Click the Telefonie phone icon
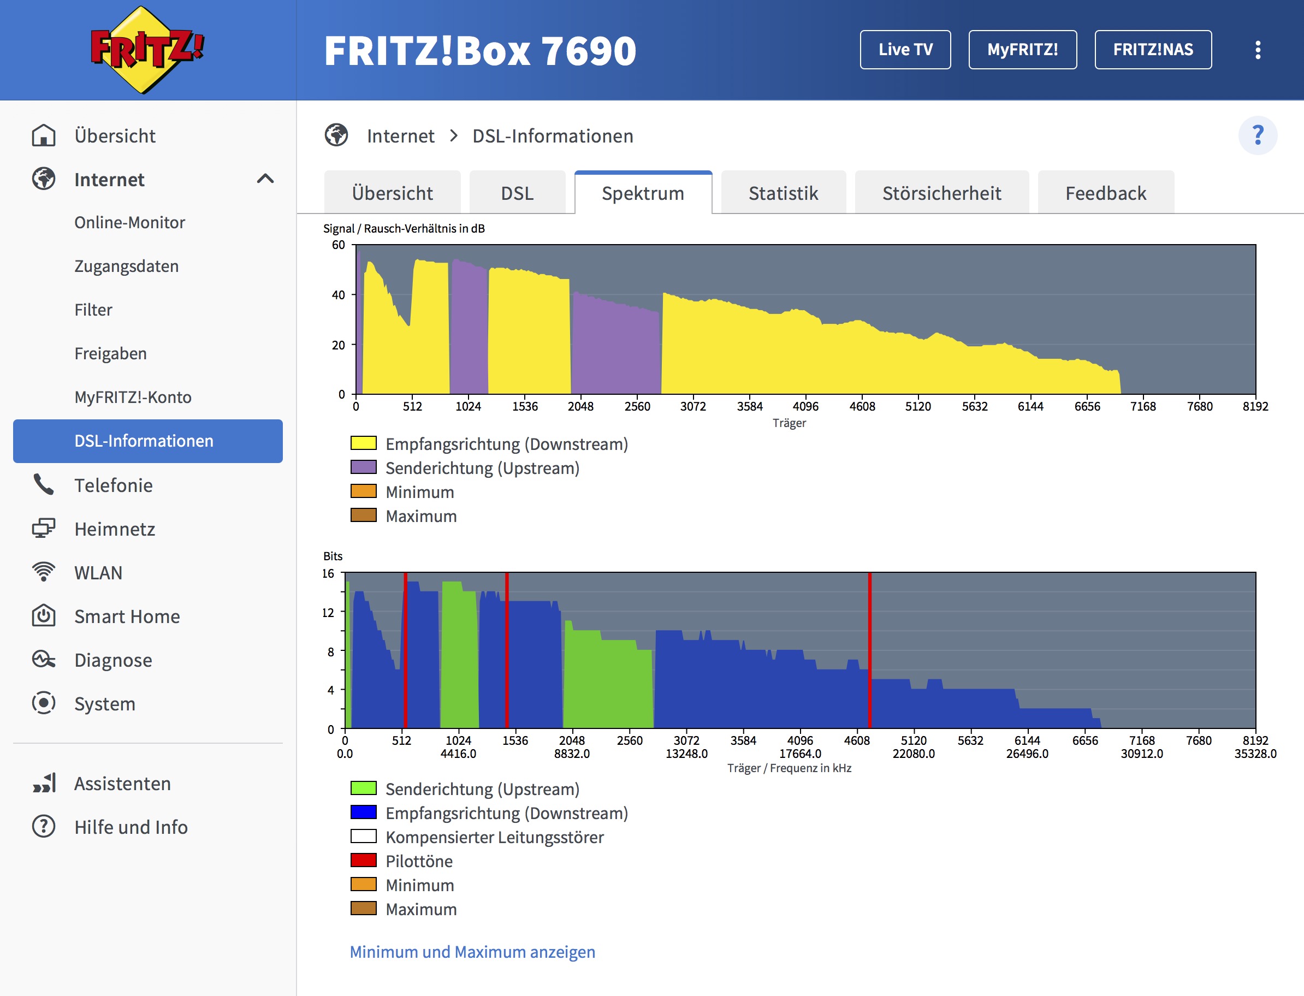The image size is (1304, 996). point(43,485)
